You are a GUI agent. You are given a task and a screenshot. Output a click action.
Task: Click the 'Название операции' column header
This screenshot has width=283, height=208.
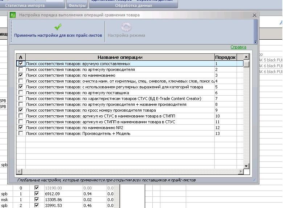click(x=120, y=57)
